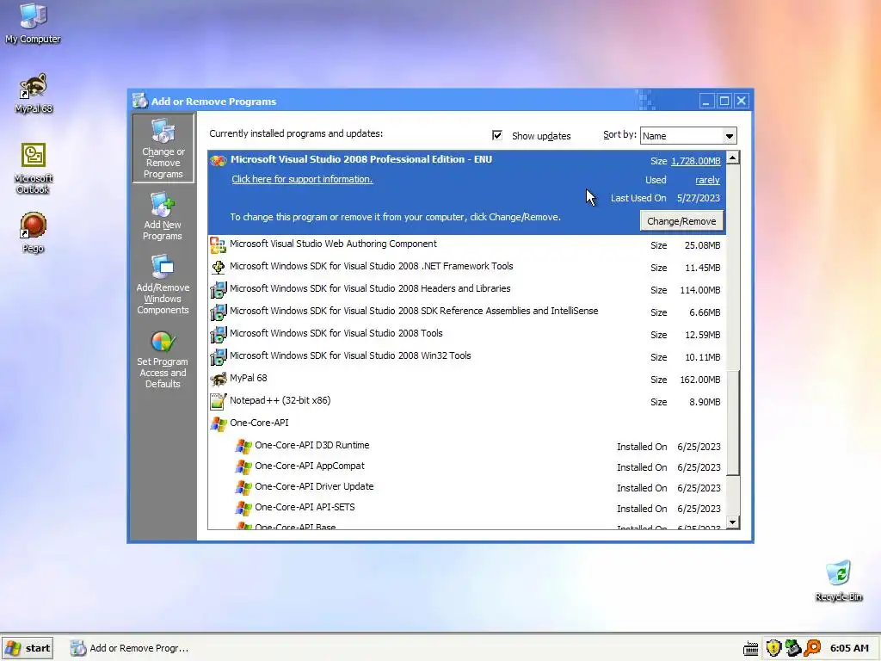
Task: Launch Pego desktop shortcut
Action: pos(34,232)
